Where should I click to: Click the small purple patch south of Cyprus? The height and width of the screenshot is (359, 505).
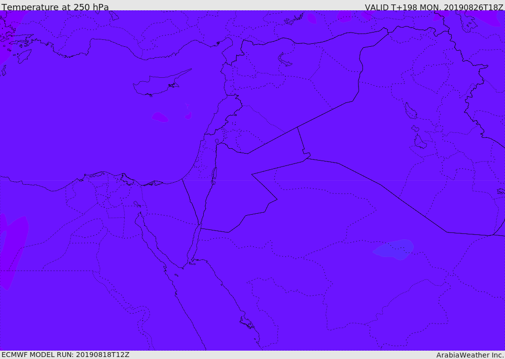coord(160,117)
